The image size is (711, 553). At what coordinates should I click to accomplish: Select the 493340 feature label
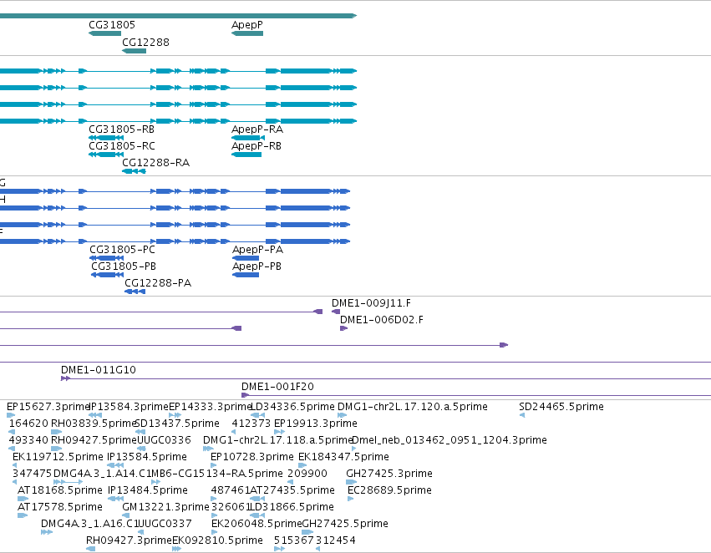[x=28, y=440]
